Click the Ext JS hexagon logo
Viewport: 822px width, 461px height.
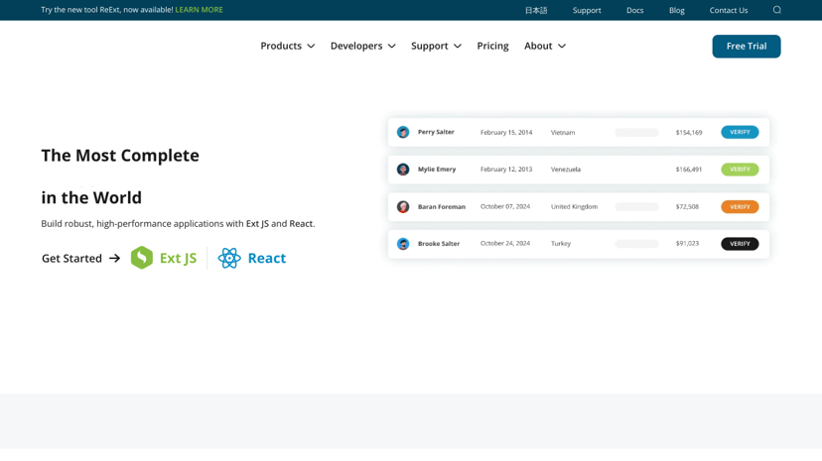pos(142,258)
